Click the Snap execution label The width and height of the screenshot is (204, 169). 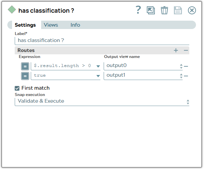30,95
